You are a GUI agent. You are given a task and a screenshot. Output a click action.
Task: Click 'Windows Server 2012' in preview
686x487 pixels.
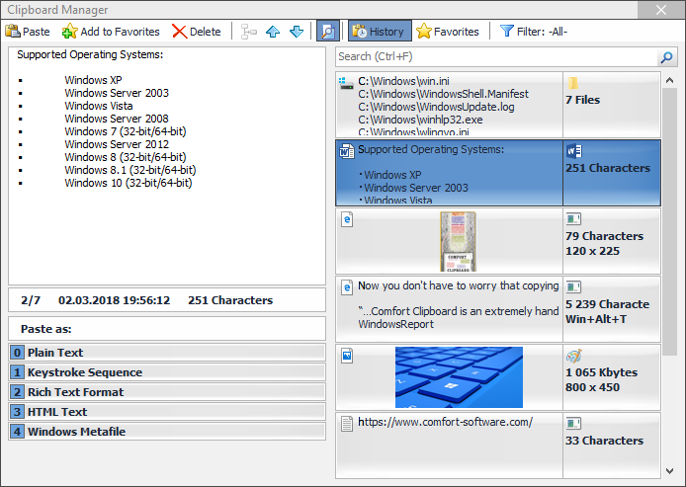(117, 144)
